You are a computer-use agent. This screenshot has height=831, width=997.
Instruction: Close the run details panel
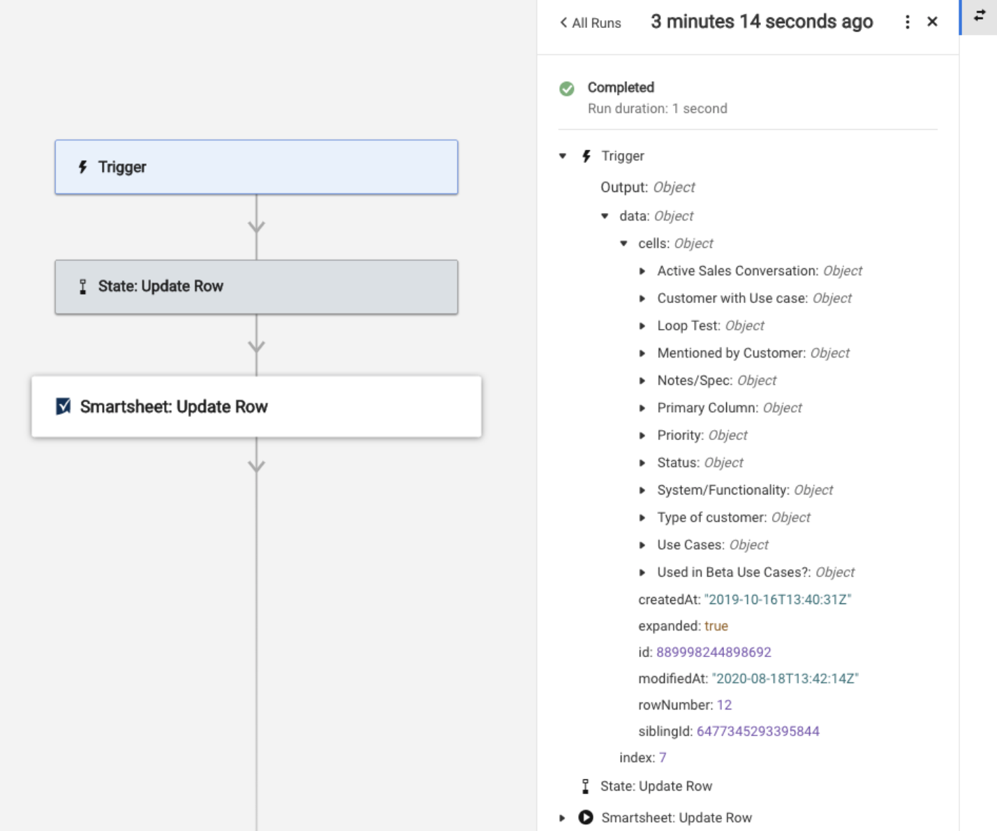point(932,22)
